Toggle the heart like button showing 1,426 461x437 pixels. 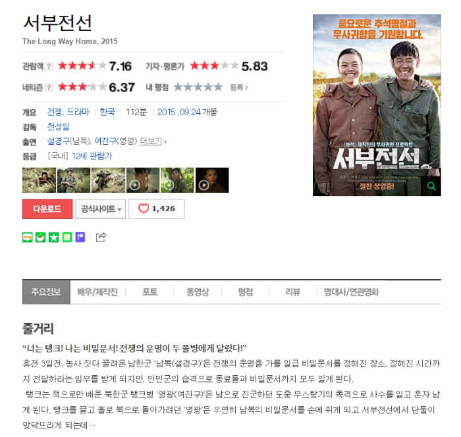click(157, 209)
